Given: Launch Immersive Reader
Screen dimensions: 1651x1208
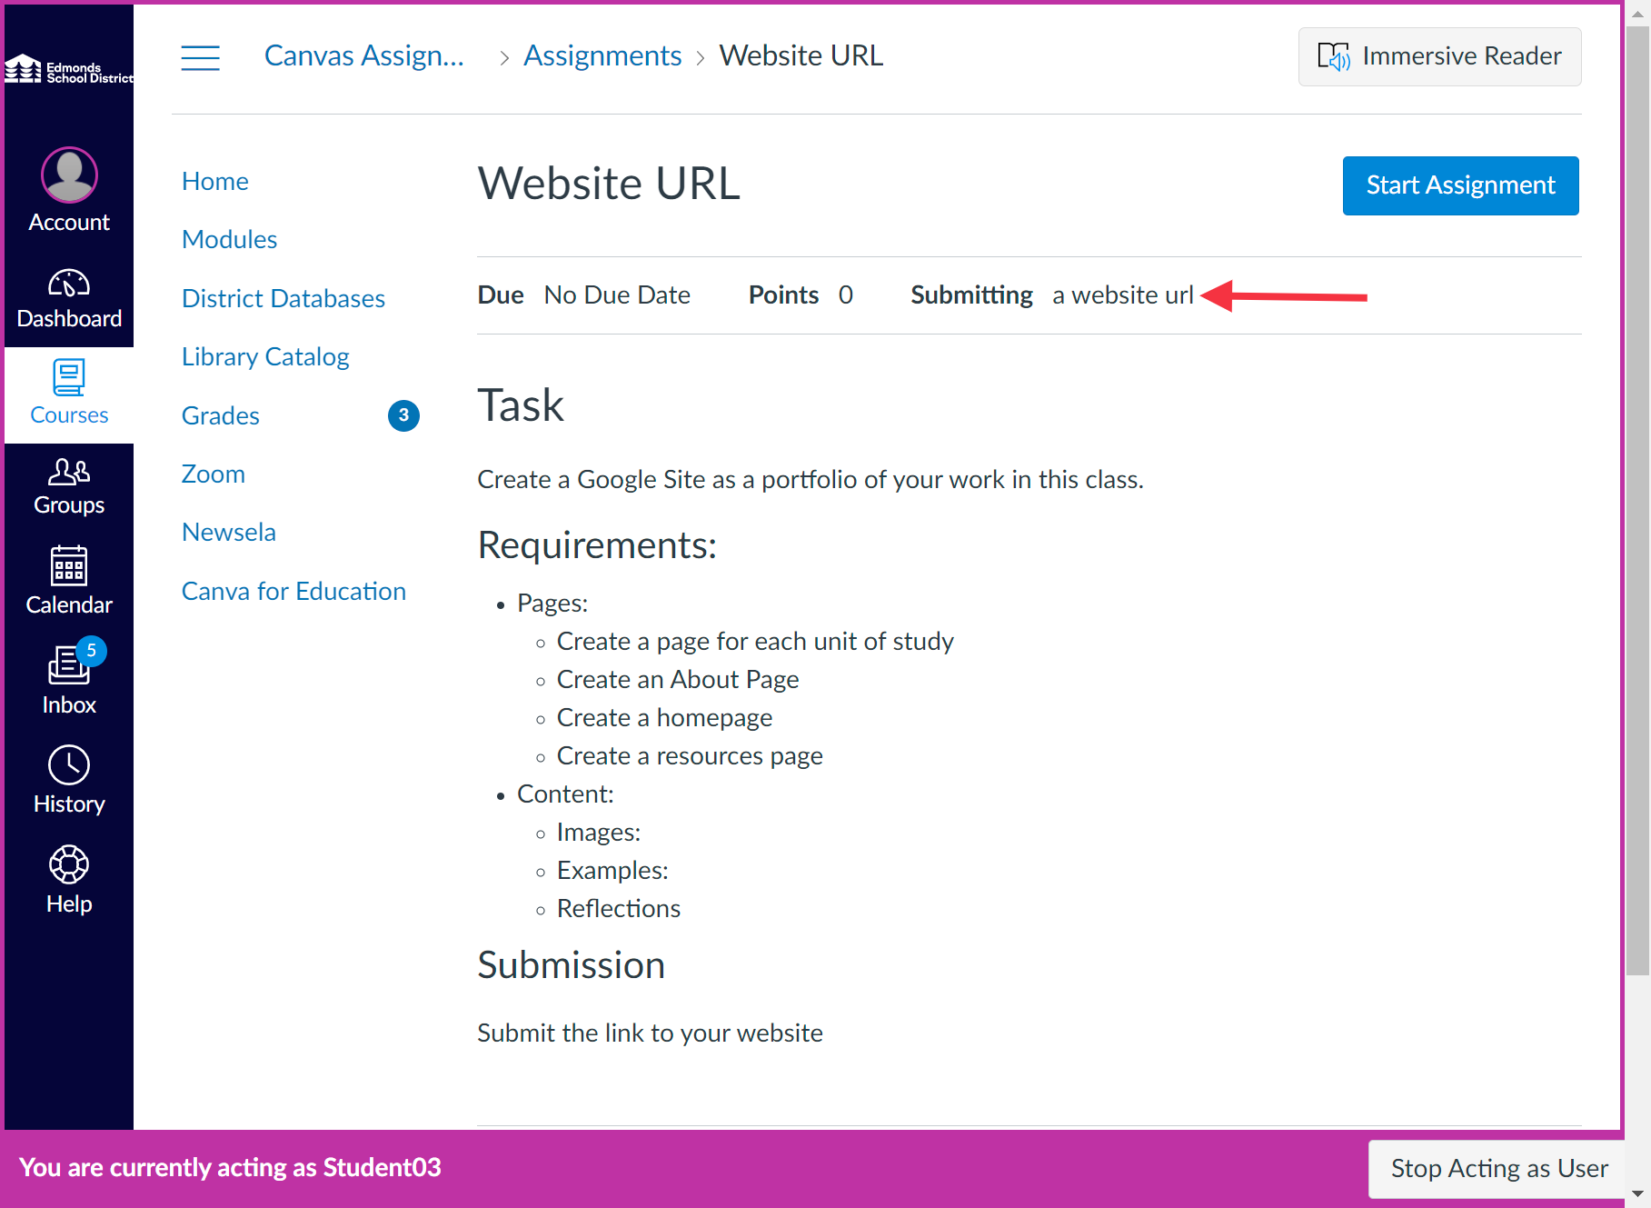Looking at the screenshot, I should pyautogui.click(x=1439, y=56).
